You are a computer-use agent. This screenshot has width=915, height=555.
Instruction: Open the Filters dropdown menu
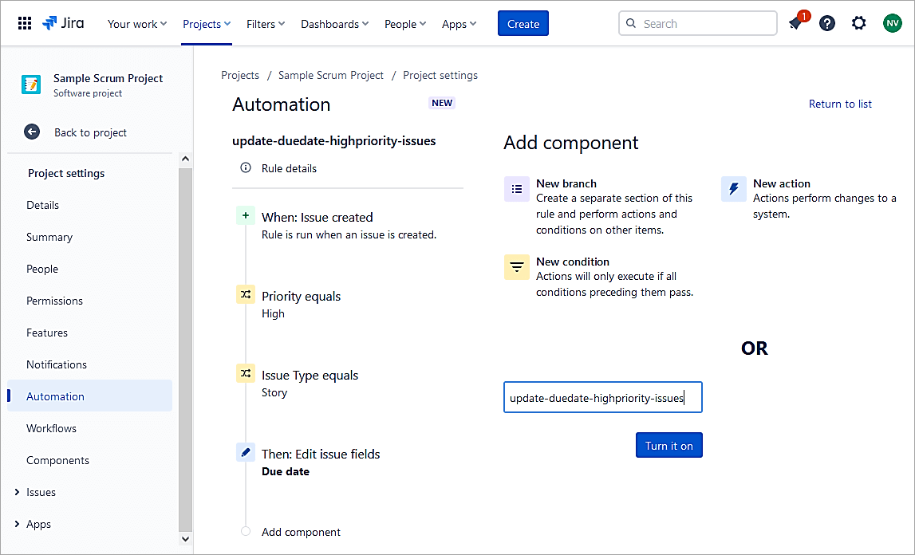(x=266, y=24)
